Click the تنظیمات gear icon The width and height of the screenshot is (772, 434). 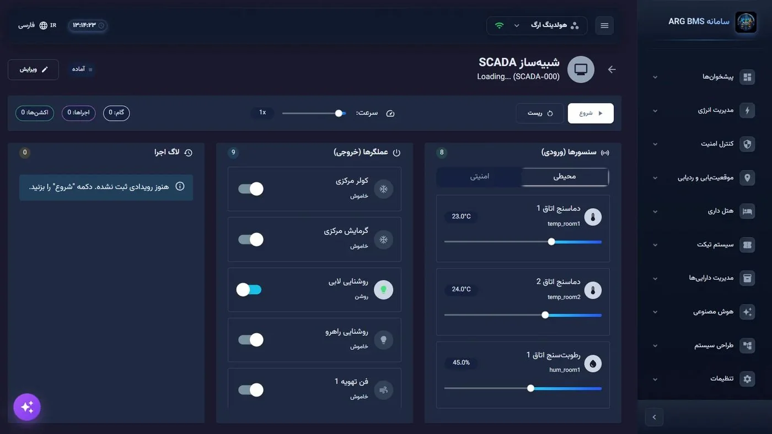[x=747, y=379]
